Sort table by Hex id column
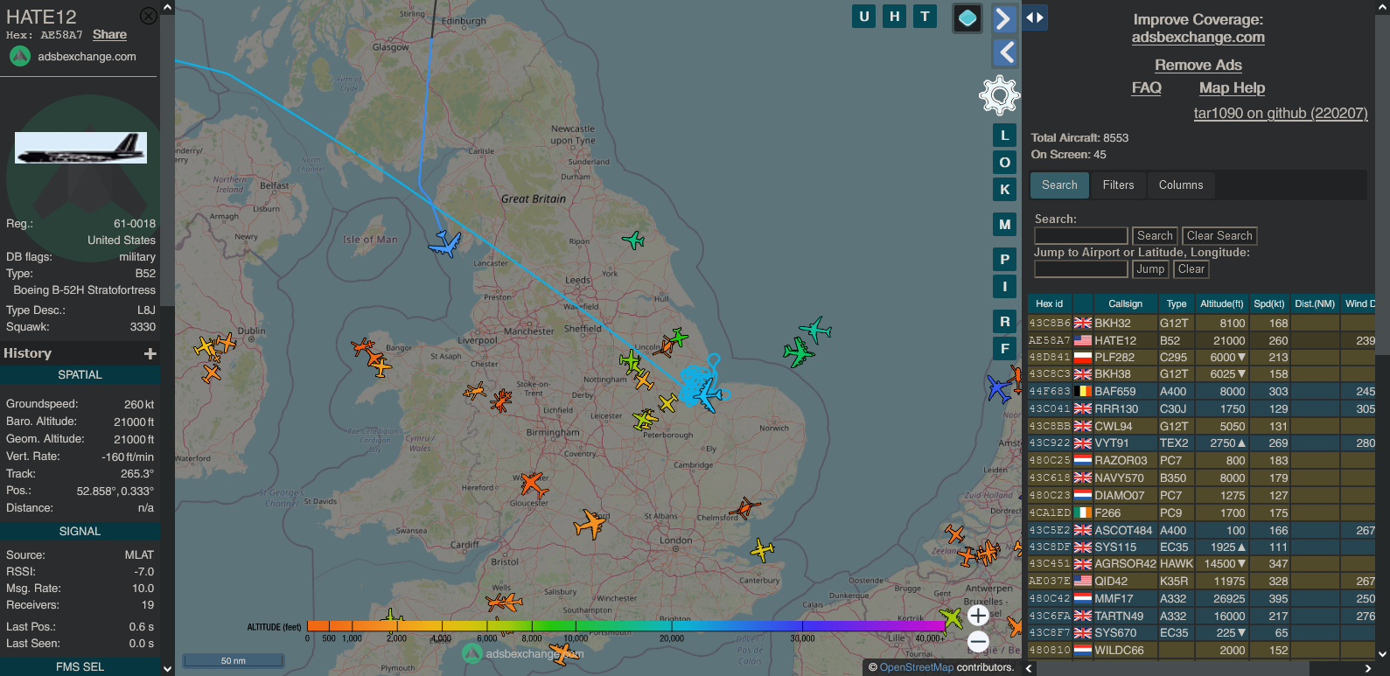This screenshot has height=676, width=1390. pos(1049,304)
